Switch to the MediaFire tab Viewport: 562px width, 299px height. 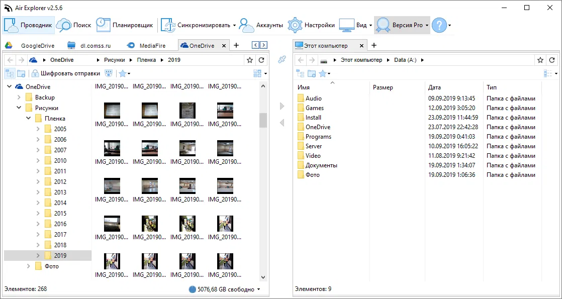(147, 46)
